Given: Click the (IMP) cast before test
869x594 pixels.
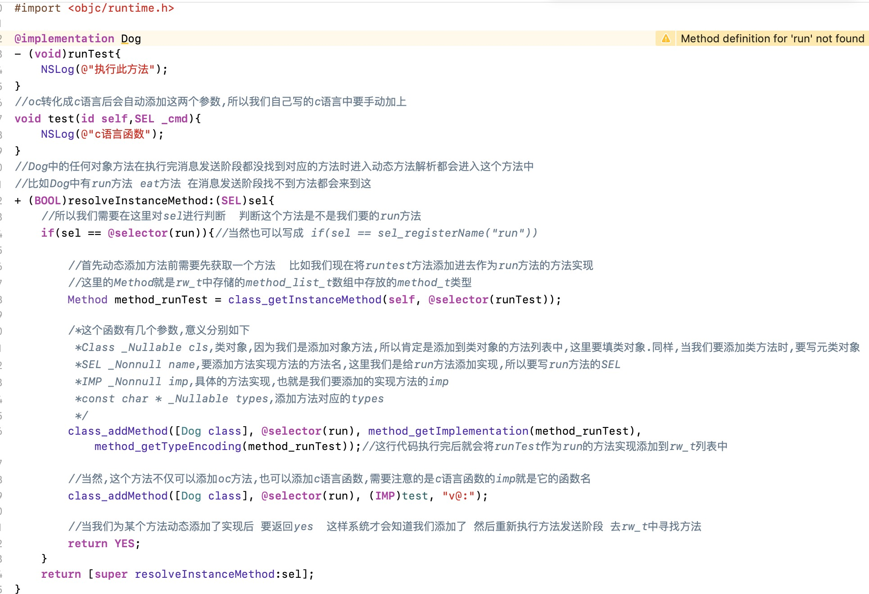Looking at the screenshot, I should click(x=385, y=496).
